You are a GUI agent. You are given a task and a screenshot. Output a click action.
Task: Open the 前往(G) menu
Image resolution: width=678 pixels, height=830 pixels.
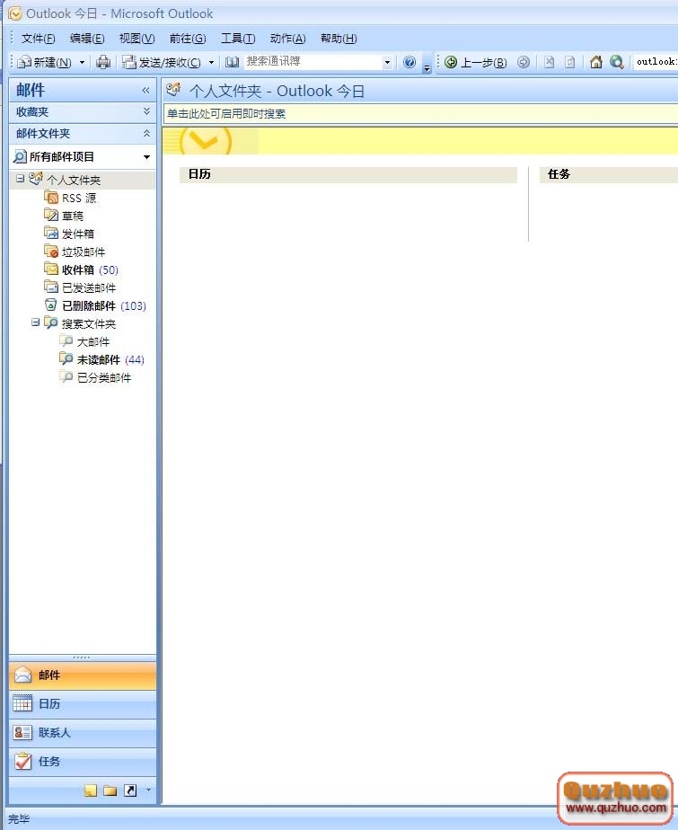tap(188, 38)
